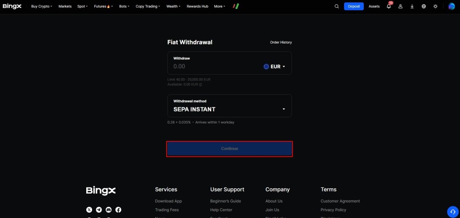Click the info icon beside Available balance
The height and width of the screenshot is (218, 460).
(x=201, y=85)
